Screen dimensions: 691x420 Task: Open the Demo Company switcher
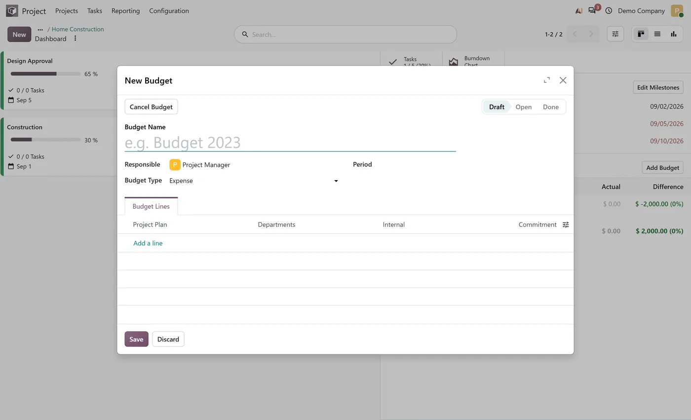point(641,10)
